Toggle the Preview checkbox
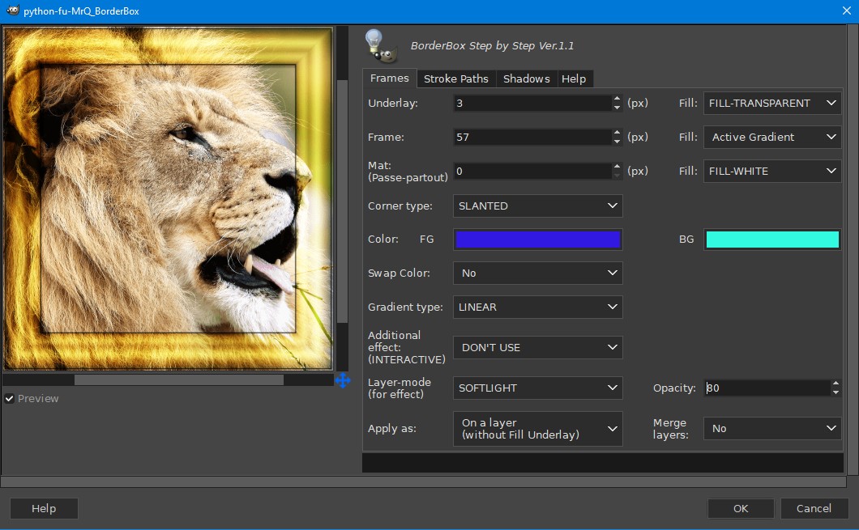Viewport: 859px width, 530px height. pos(9,399)
